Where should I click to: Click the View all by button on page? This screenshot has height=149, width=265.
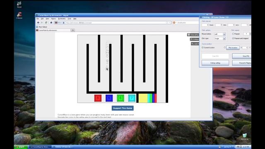193,35
